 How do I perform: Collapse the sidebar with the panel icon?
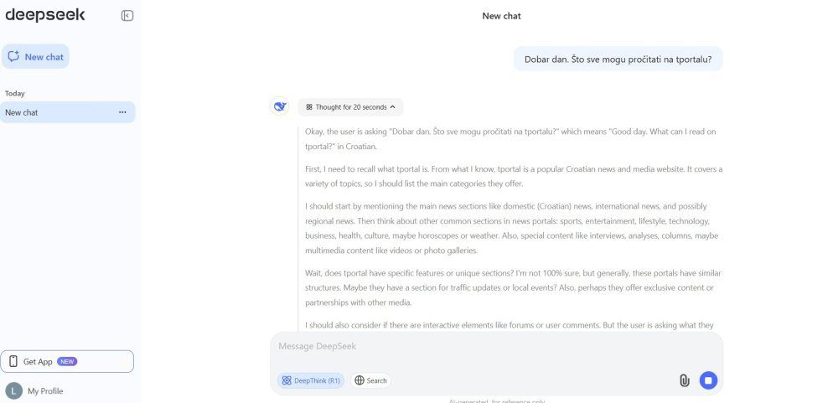127,15
